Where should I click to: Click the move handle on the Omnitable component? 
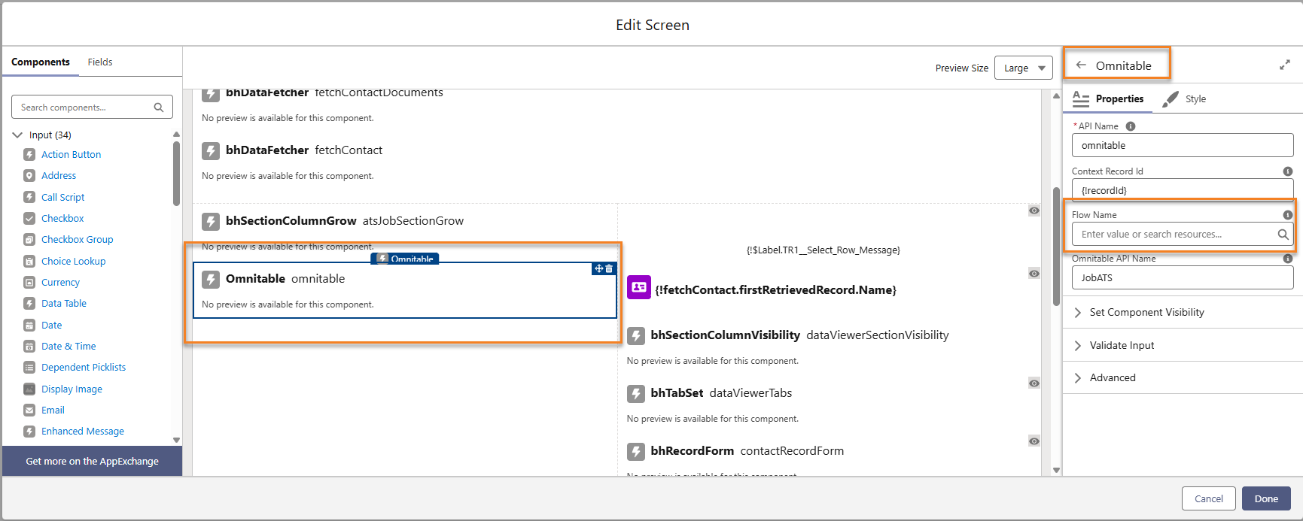click(599, 268)
